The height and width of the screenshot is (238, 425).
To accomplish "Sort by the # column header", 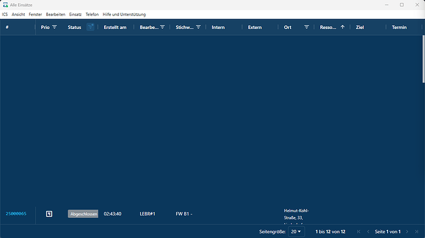I will point(7,27).
